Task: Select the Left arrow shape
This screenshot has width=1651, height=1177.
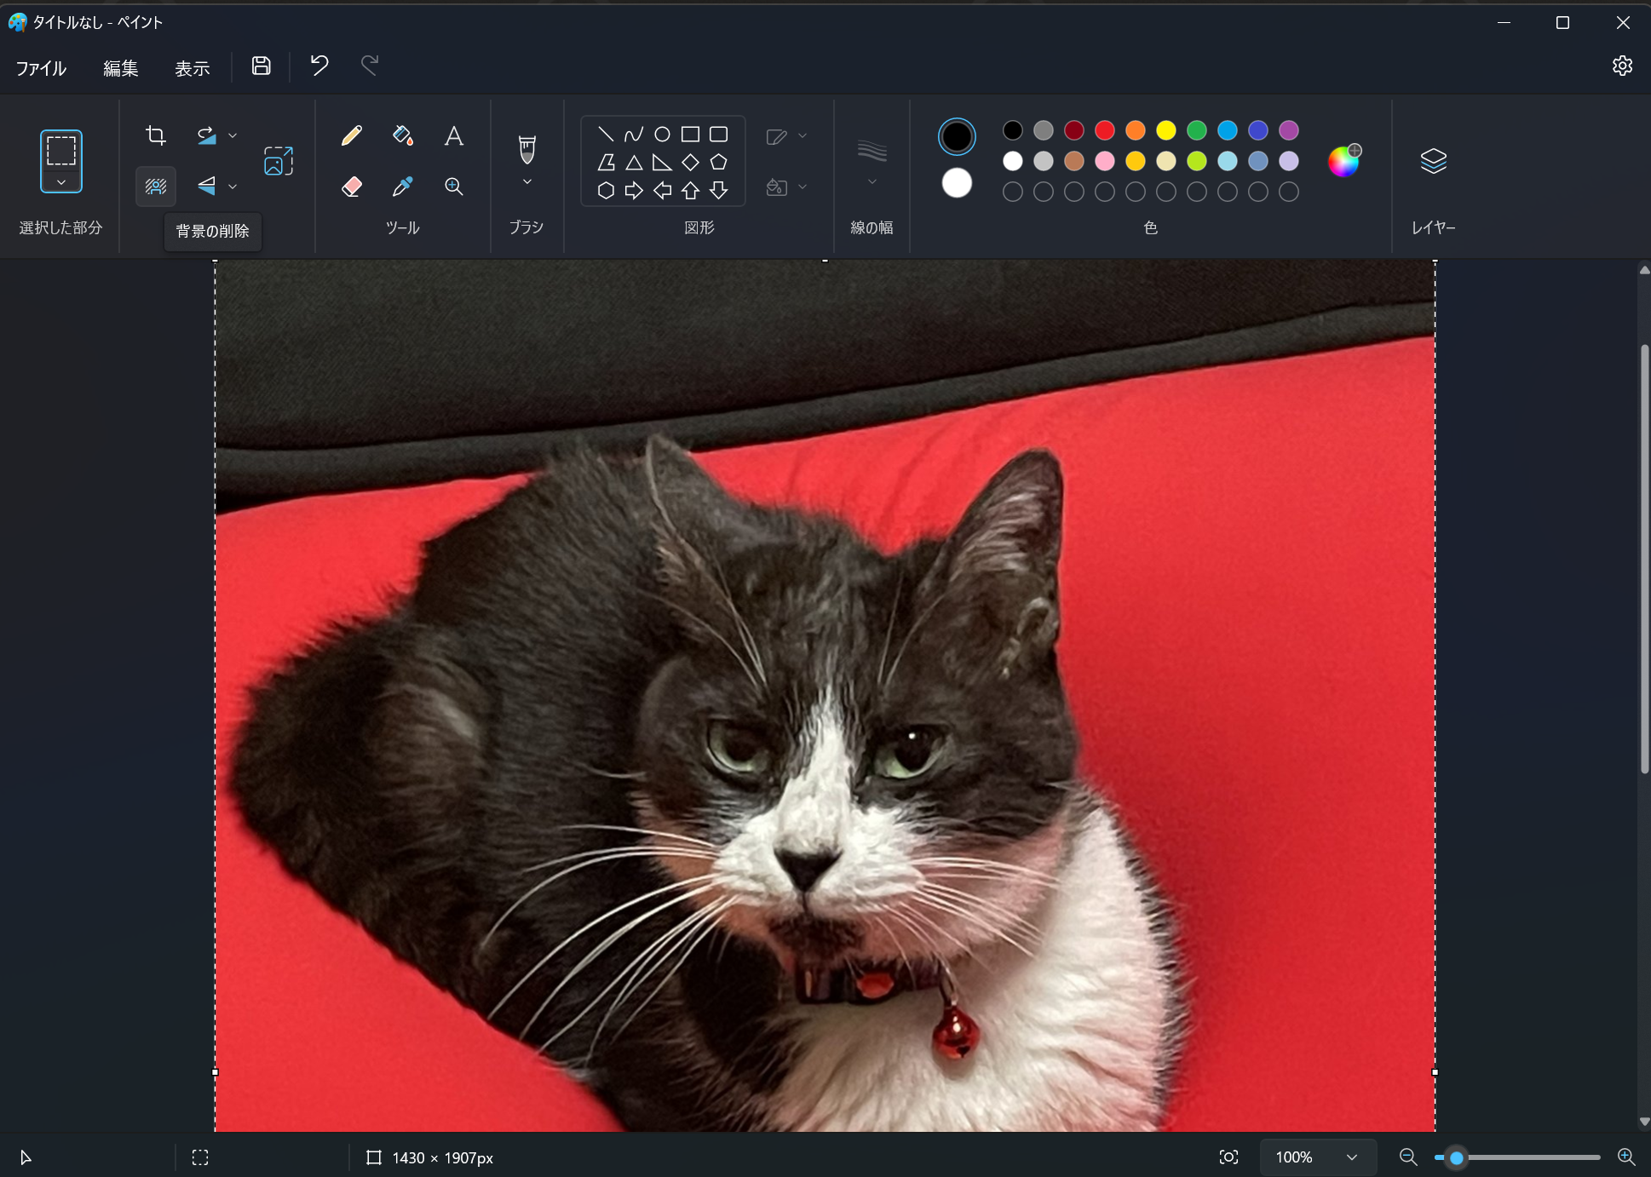Action: [662, 190]
